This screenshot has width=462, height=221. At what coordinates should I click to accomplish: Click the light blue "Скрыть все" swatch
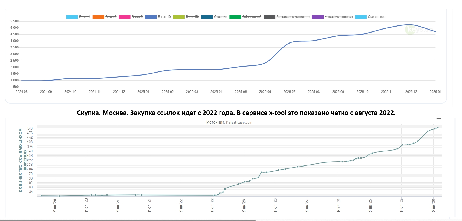click(x=361, y=17)
